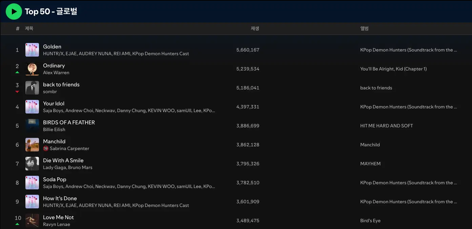Click play count 3,489,475
The height and width of the screenshot is (229, 472).
[x=248, y=221]
